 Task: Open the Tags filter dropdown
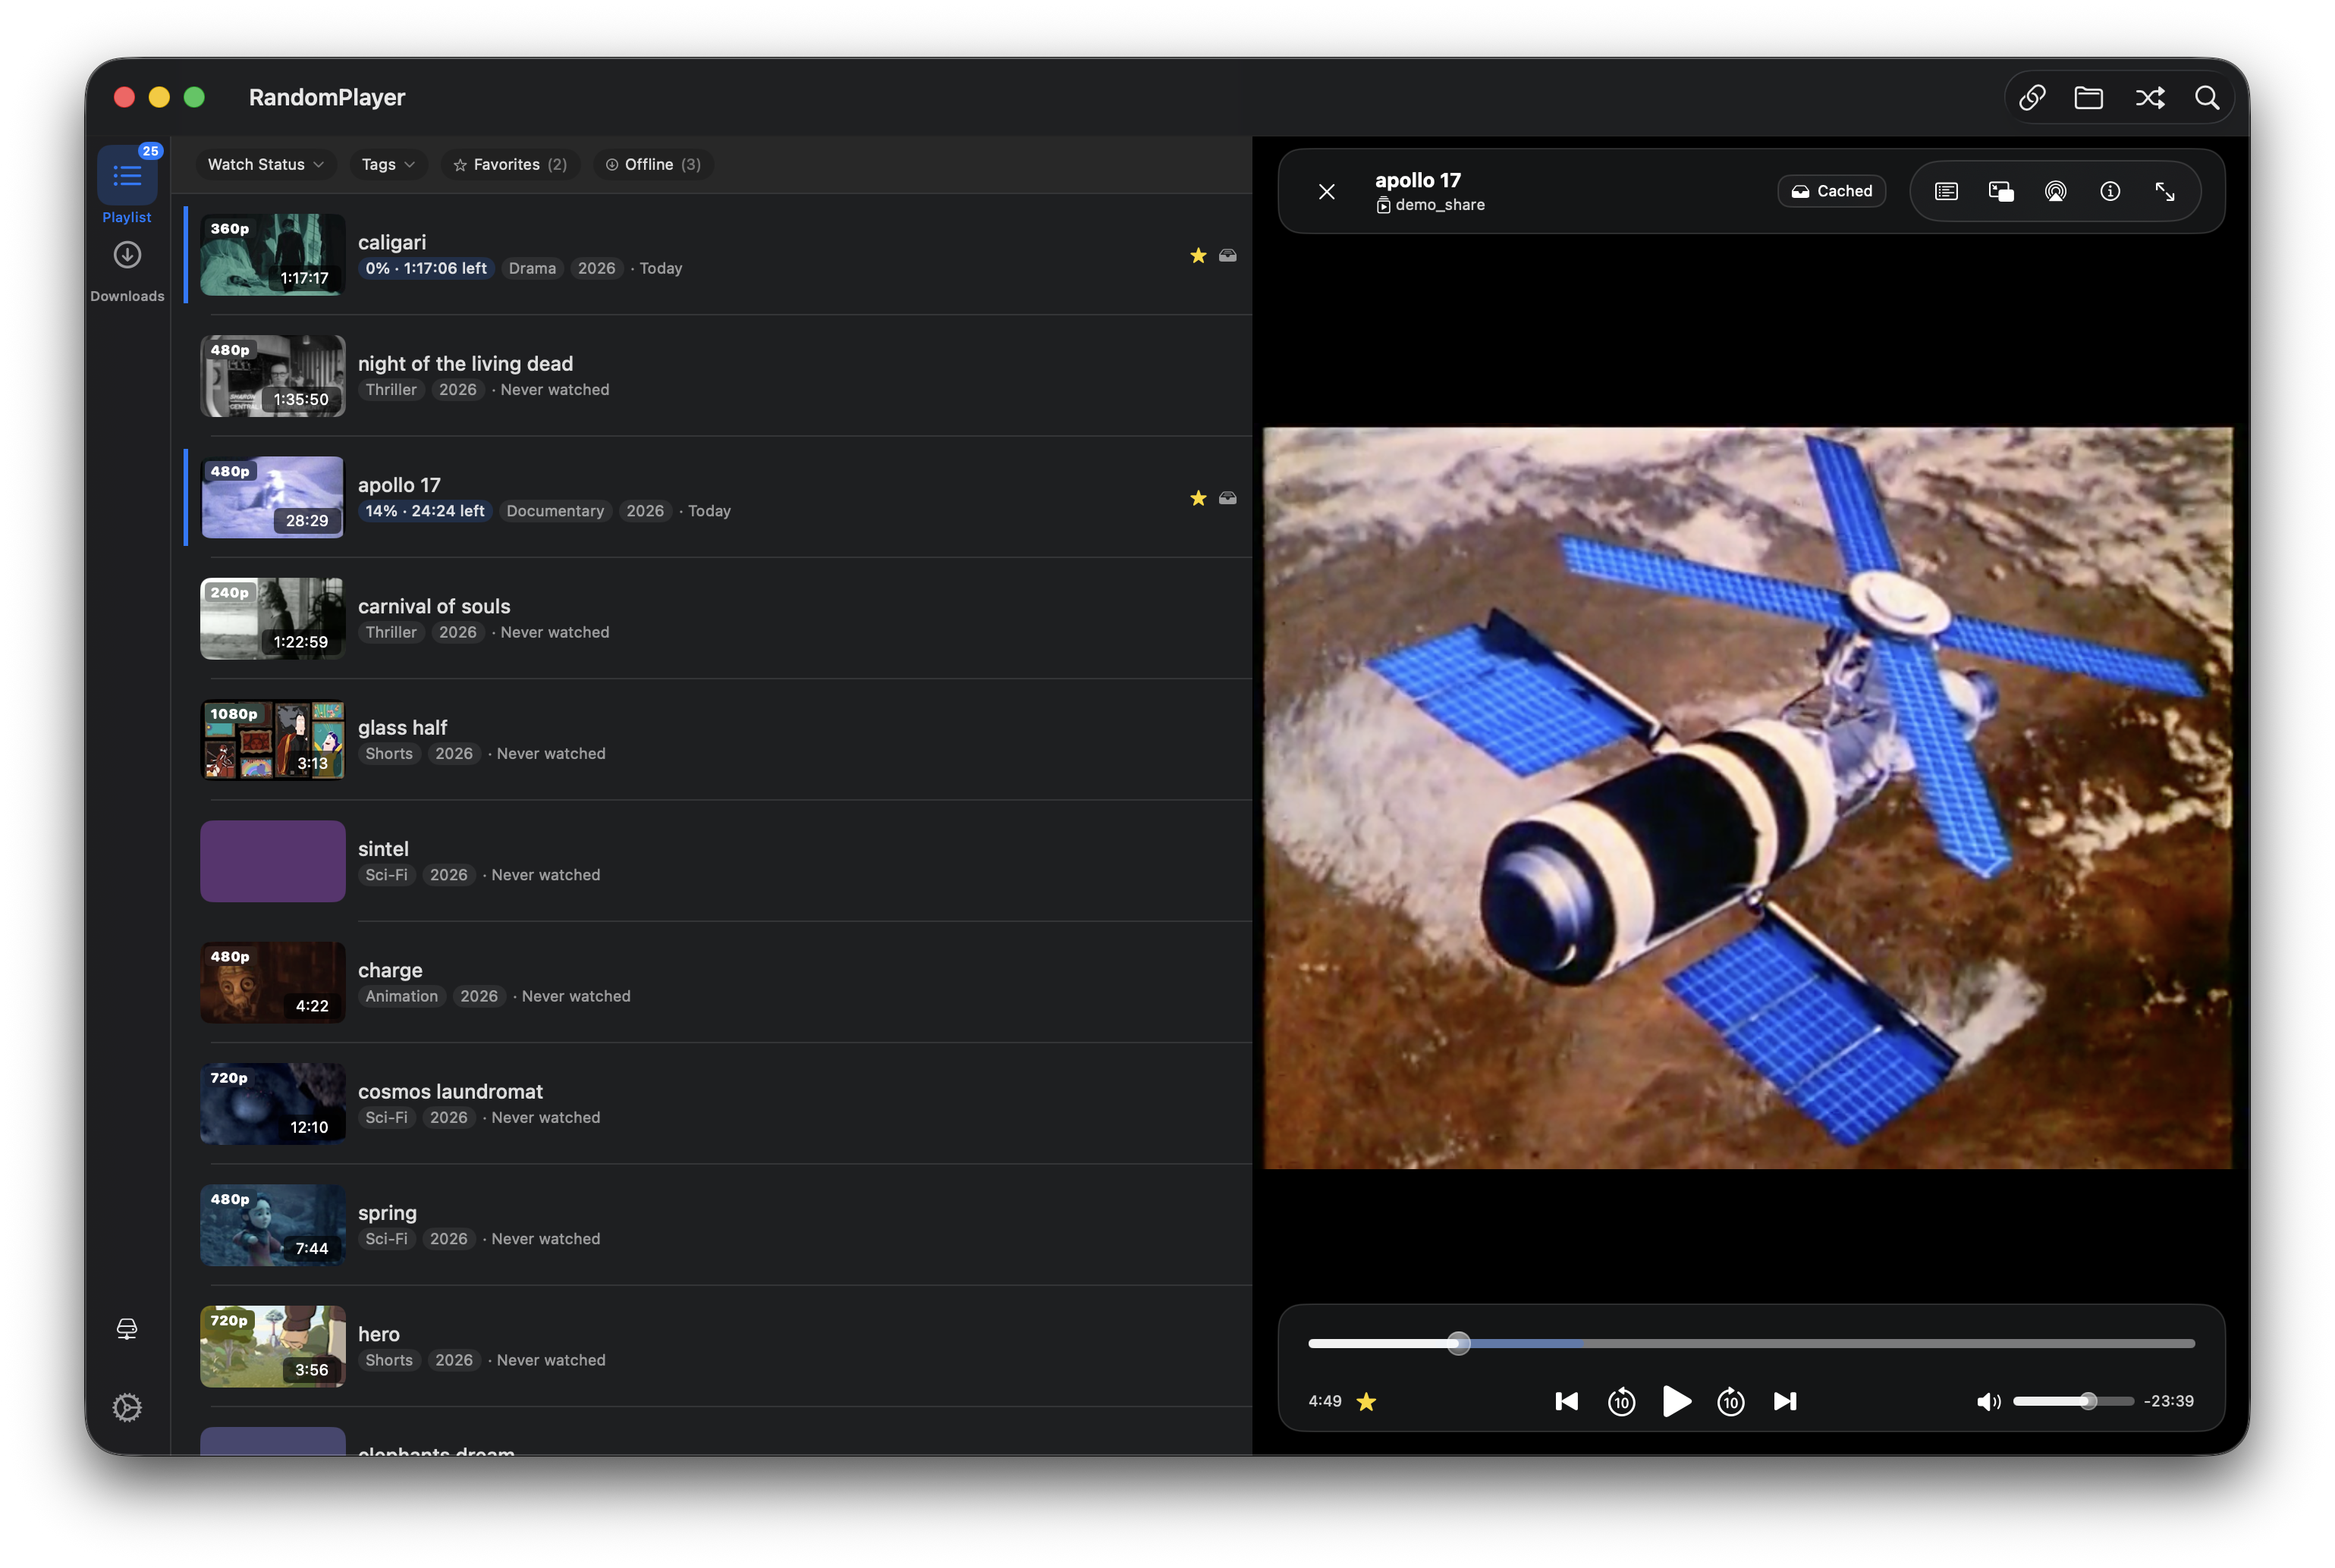tap(388, 164)
